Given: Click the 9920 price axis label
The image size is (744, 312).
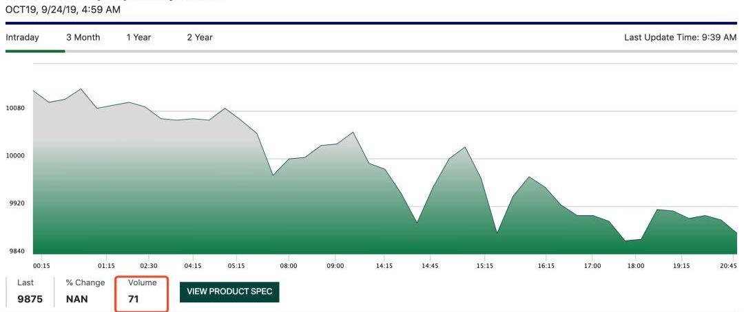Looking at the screenshot, I should (15, 203).
